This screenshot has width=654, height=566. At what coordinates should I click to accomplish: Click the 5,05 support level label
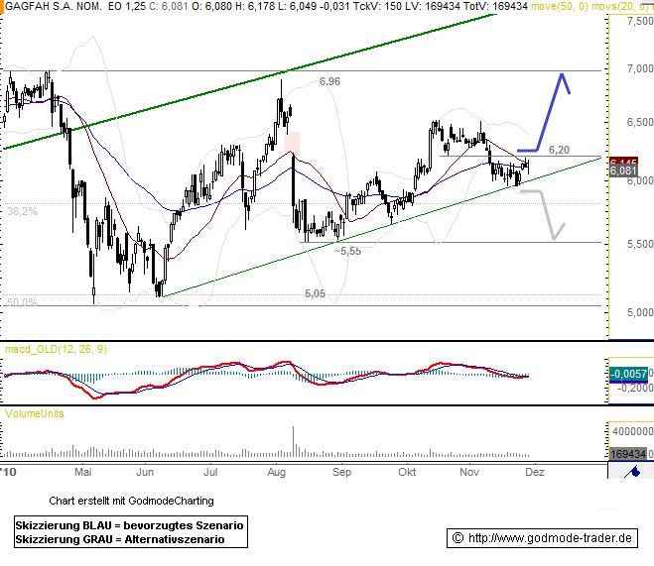tap(315, 293)
